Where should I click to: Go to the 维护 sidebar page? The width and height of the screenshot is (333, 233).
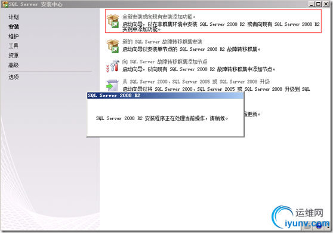[14, 36]
